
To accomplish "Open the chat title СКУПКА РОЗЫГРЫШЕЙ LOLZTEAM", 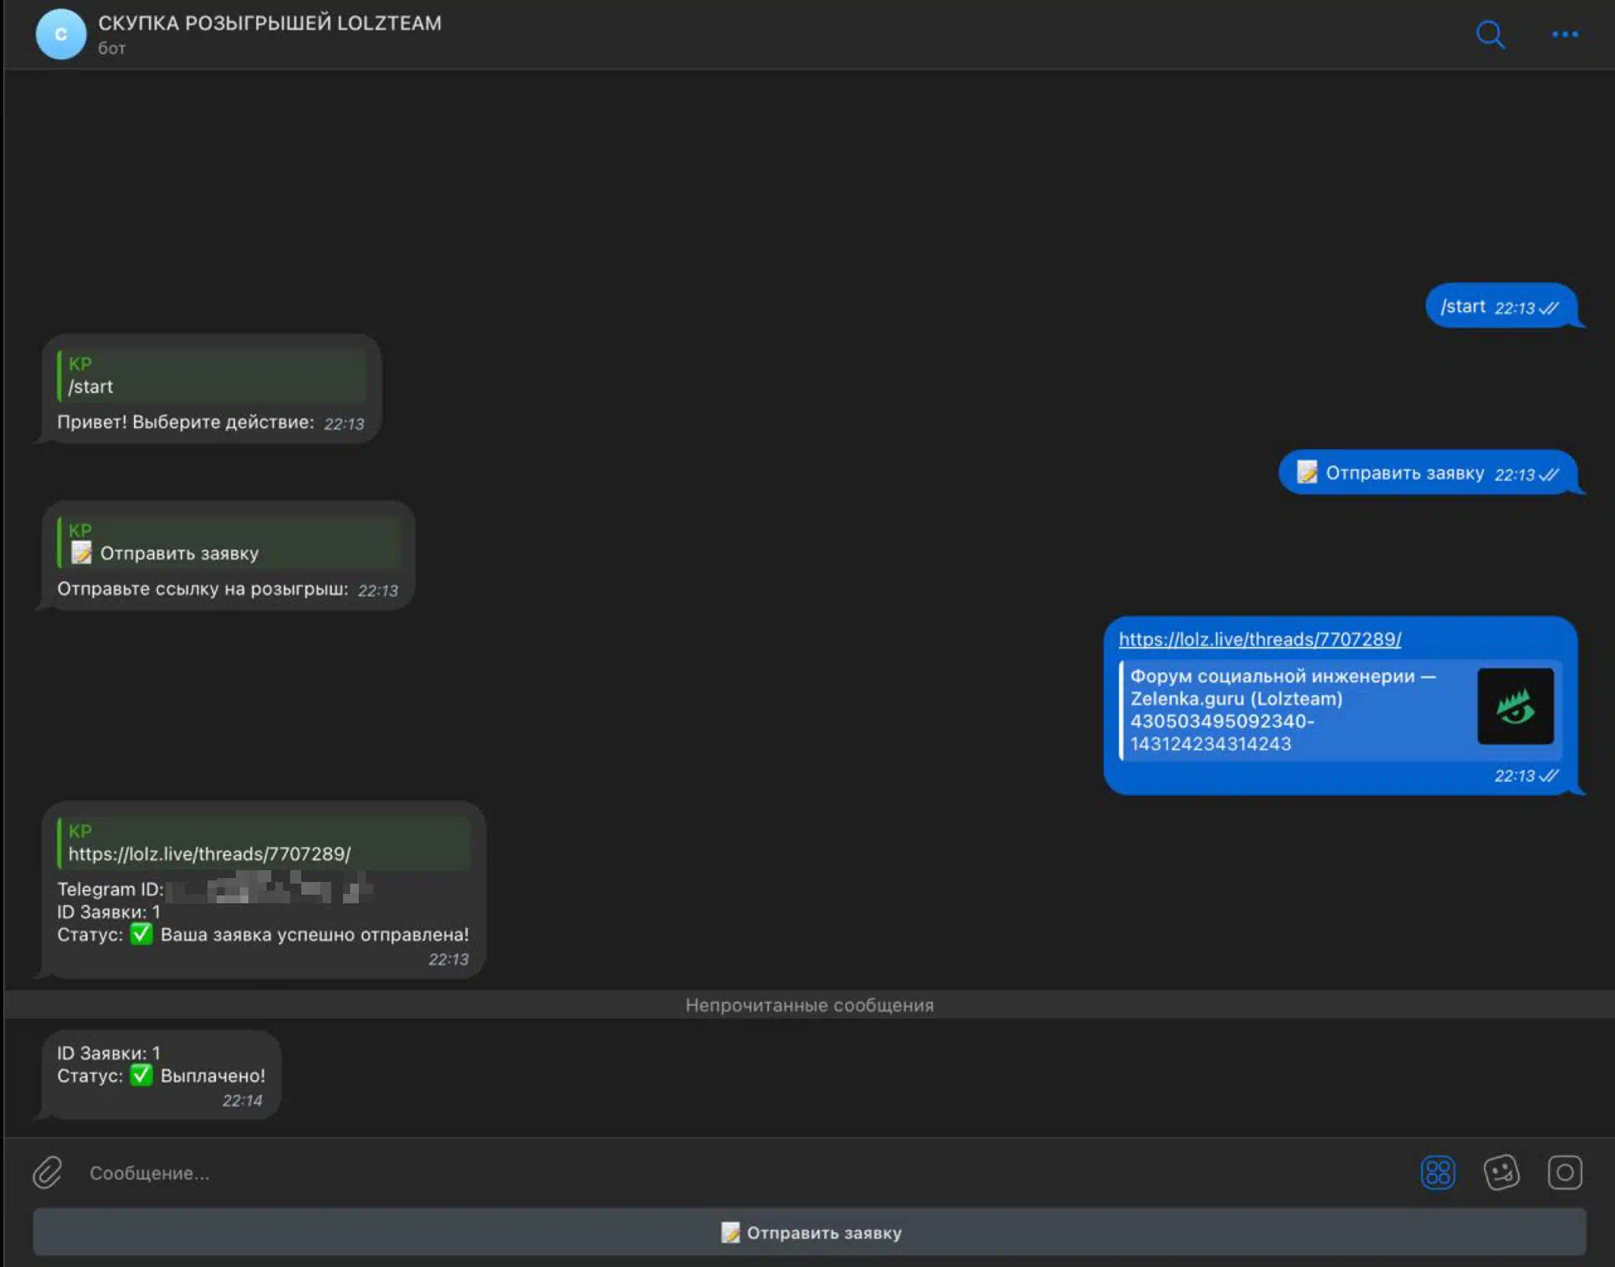I will [270, 24].
